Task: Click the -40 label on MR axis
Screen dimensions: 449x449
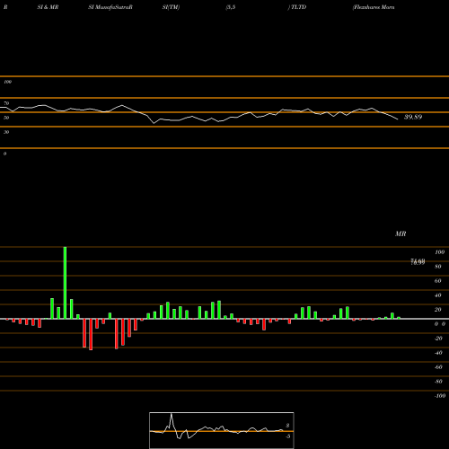Action: [438, 353]
